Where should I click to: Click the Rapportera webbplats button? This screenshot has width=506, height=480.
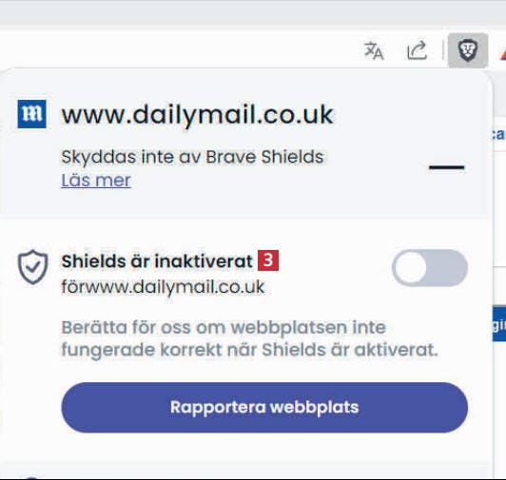click(264, 408)
